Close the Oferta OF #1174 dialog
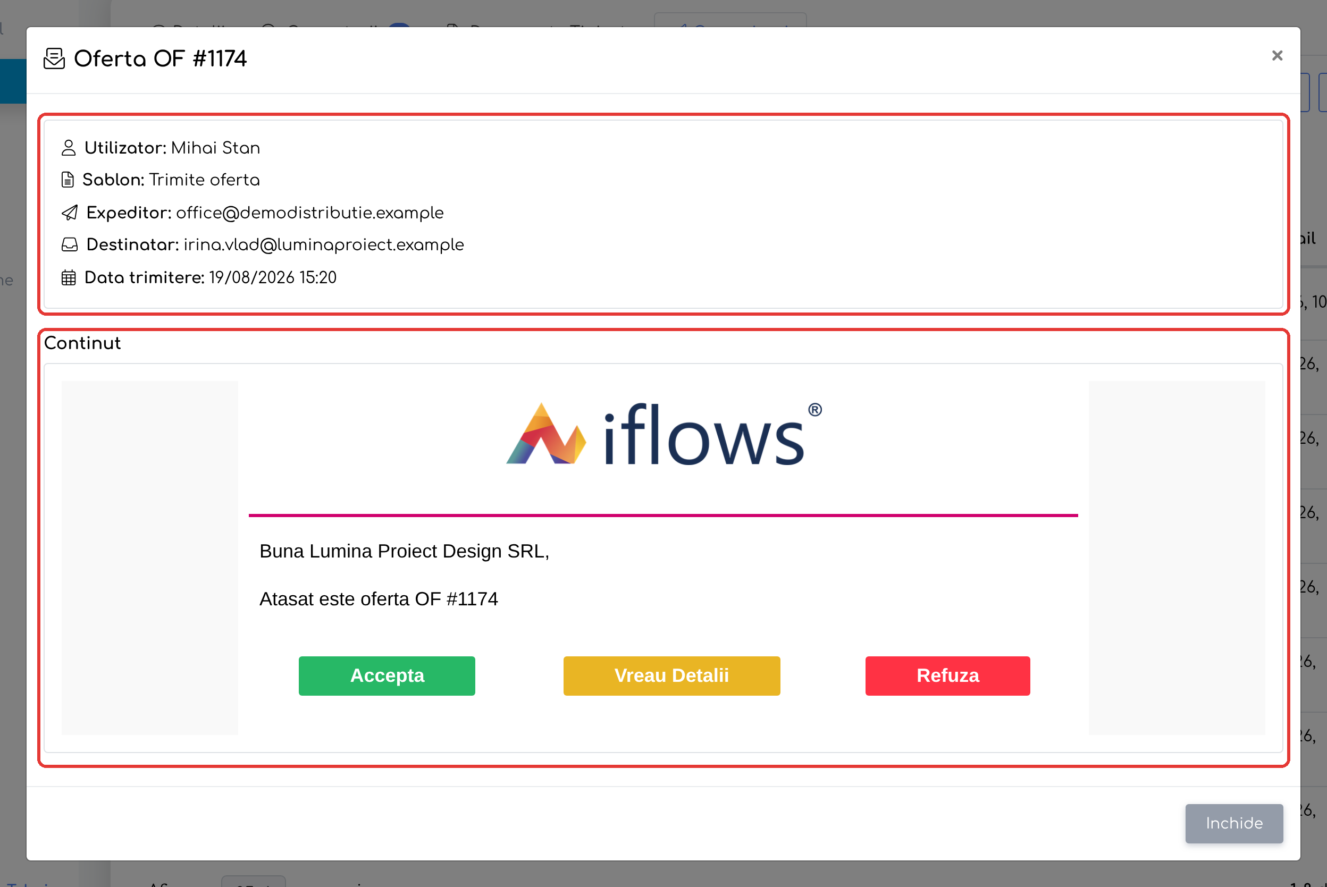 point(1276,55)
